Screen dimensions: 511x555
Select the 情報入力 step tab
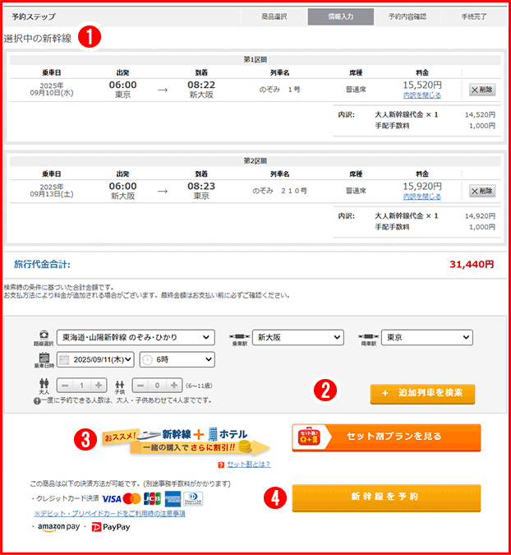pyautogui.click(x=341, y=16)
